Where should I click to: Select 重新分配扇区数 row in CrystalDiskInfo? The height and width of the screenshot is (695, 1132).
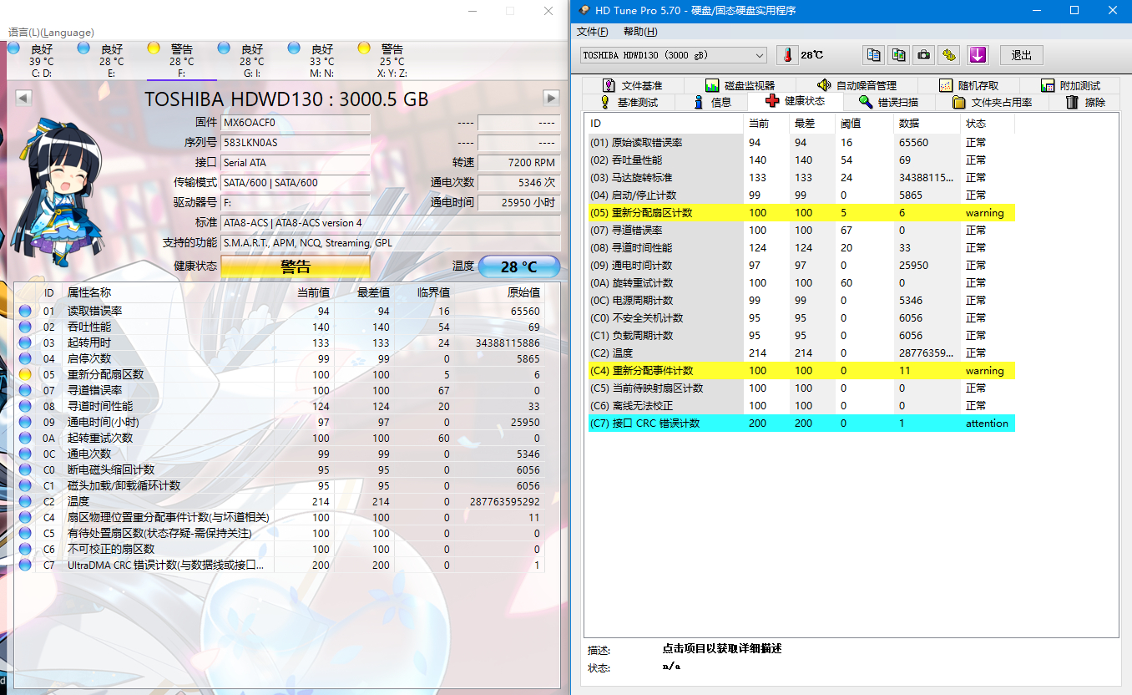[280, 374]
